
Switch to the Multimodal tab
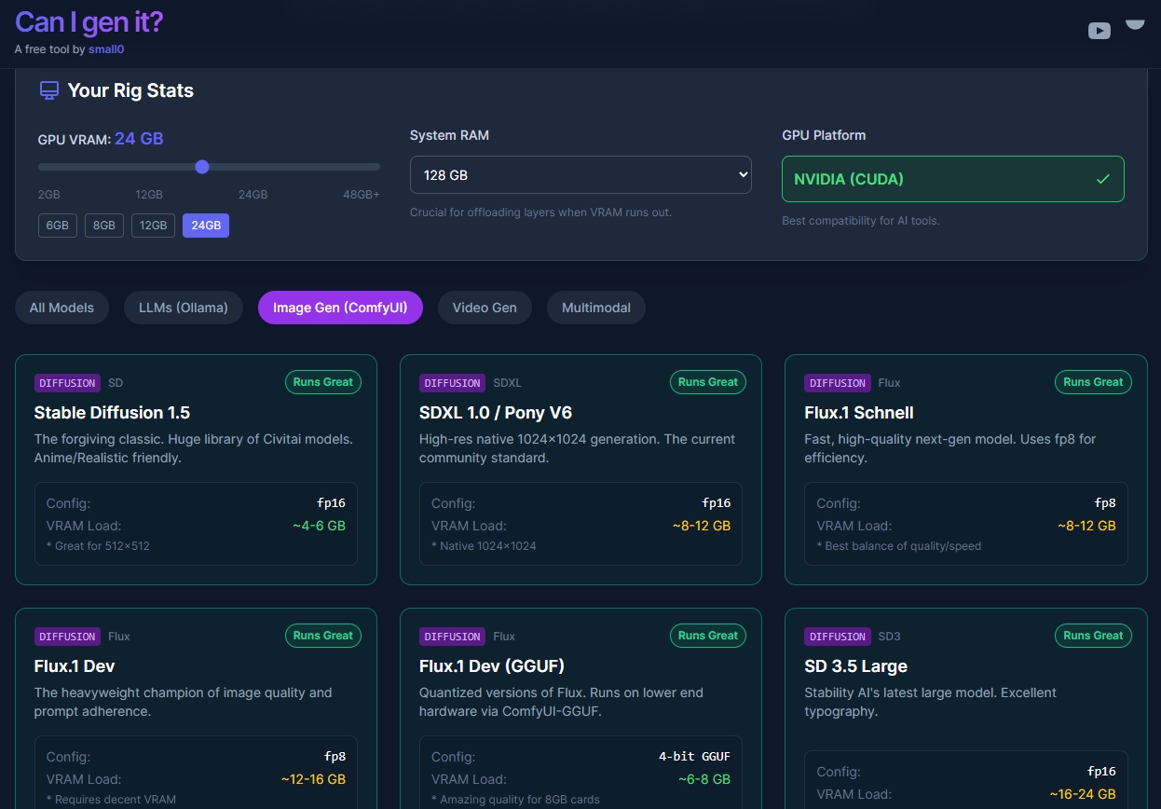pos(596,308)
